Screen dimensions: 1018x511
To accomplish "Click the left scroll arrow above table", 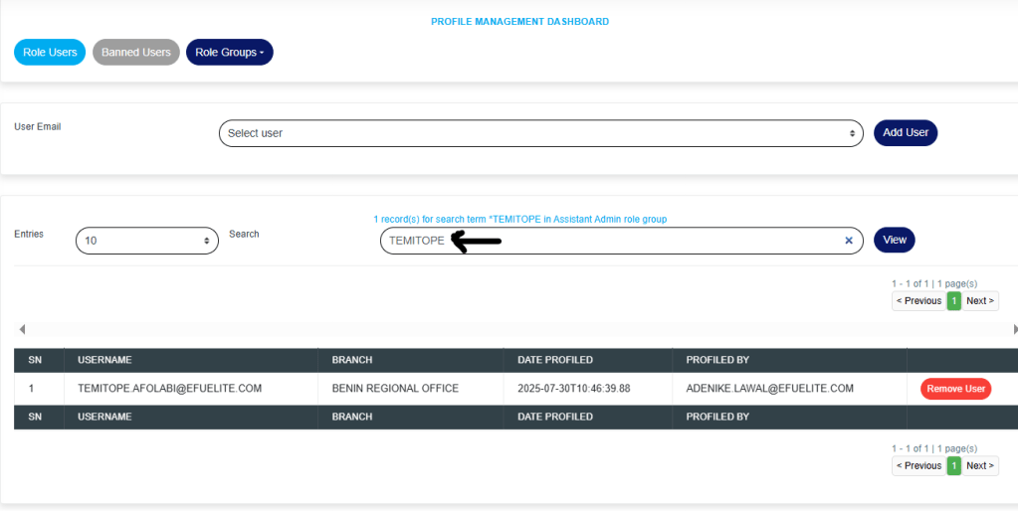I will [22, 329].
